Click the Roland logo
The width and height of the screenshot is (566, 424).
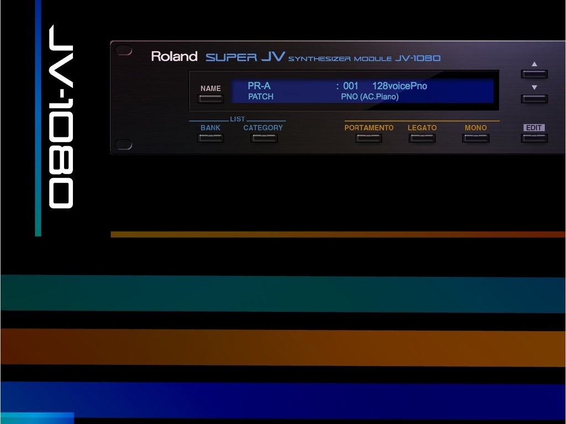[x=174, y=56]
